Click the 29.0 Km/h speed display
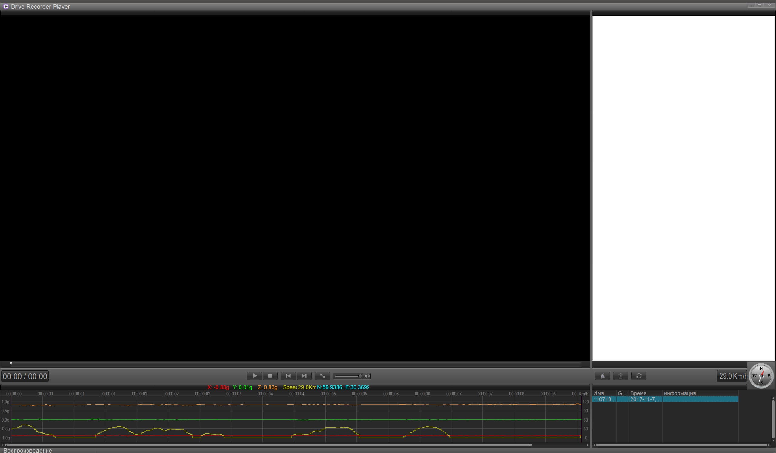Image resolution: width=776 pixels, height=453 pixels. (732, 376)
